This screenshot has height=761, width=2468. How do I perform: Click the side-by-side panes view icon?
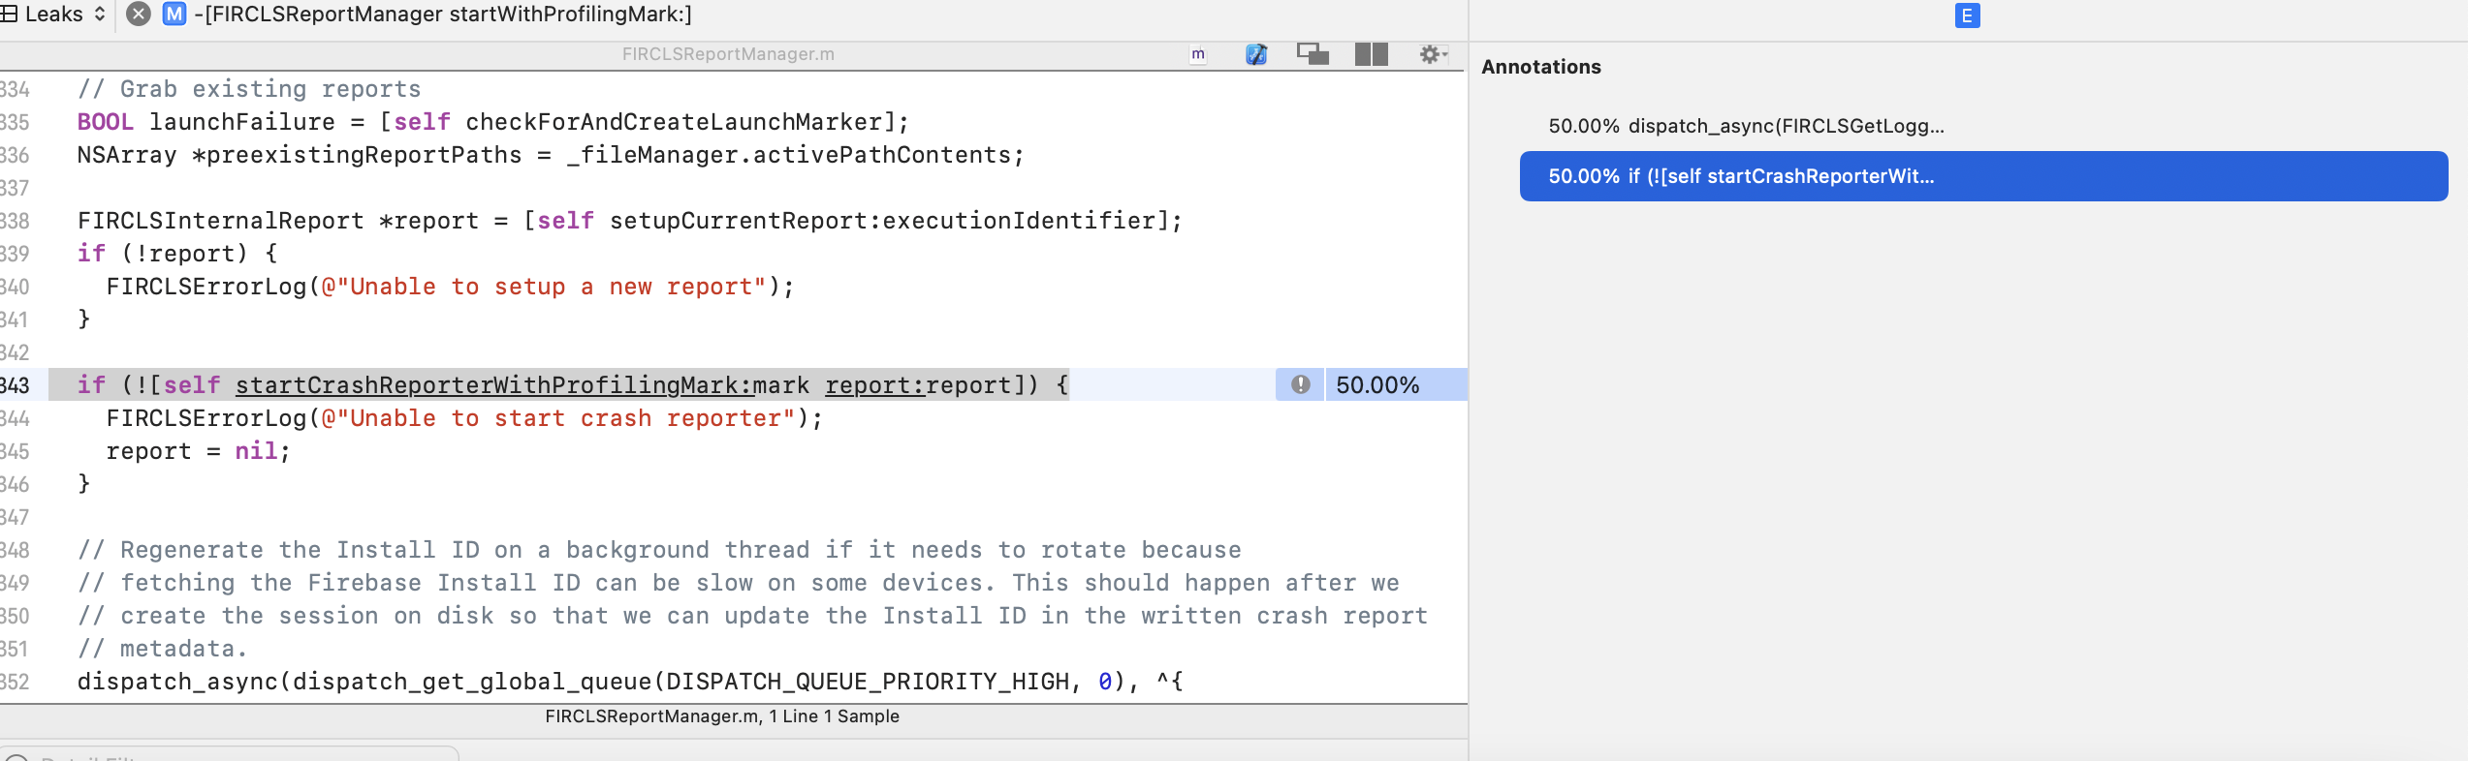(x=1371, y=55)
